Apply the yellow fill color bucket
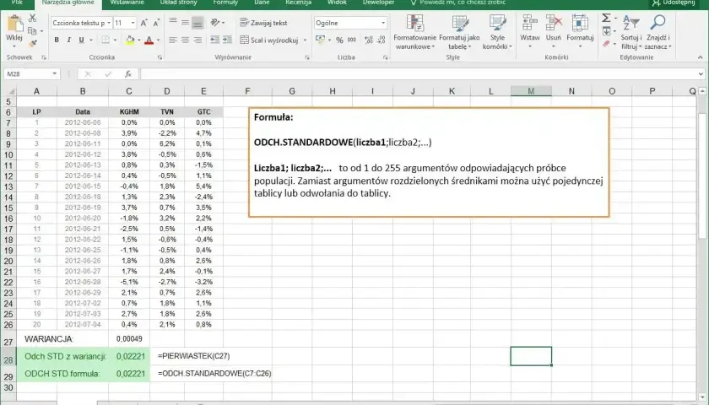The width and height of the screenshot is (709, 405). click(x=130, y=40)
